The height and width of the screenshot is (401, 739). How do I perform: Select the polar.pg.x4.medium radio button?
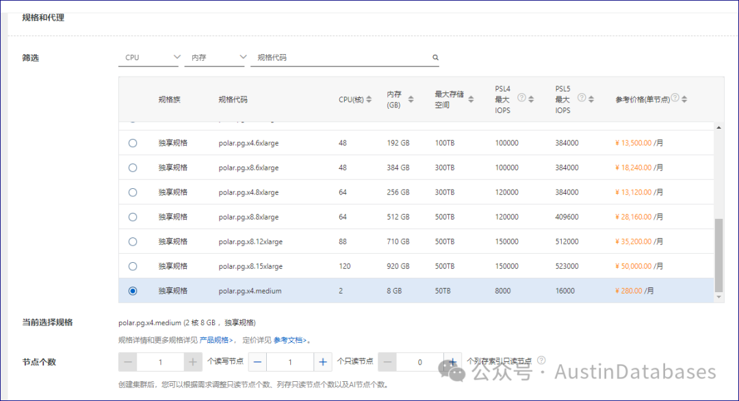tap(133, 292)
